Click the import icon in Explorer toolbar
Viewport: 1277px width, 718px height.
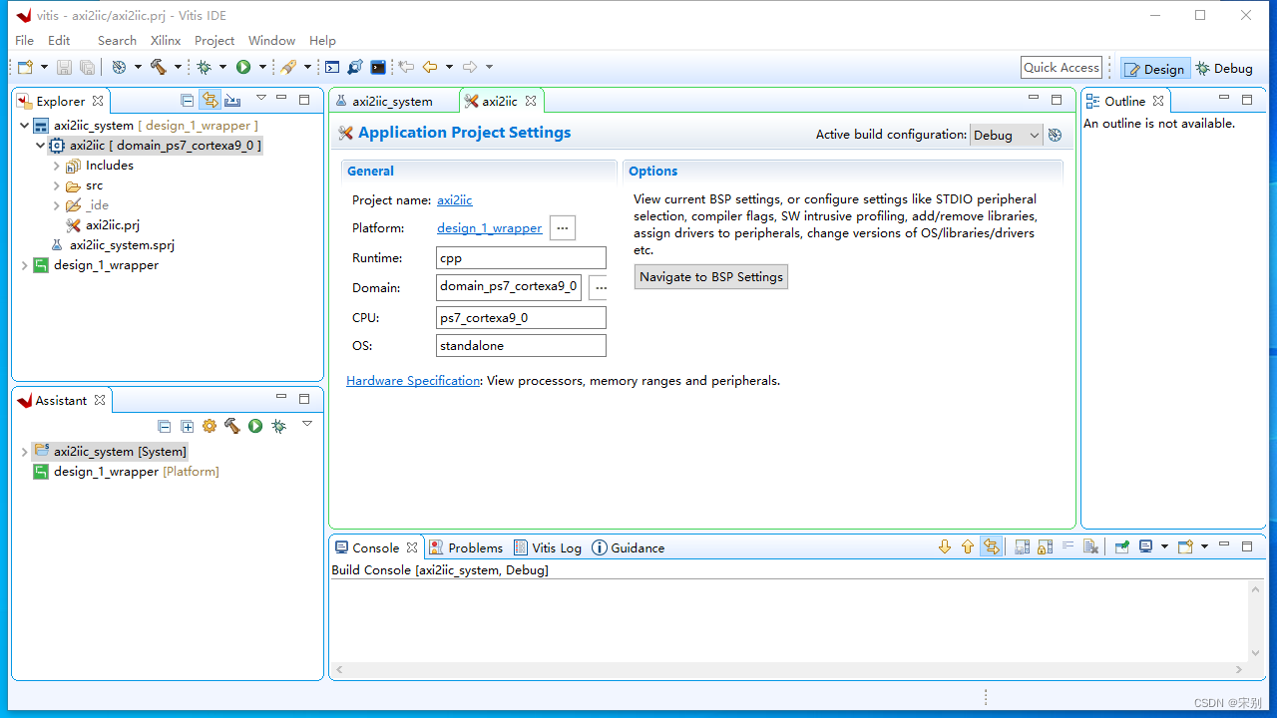tap(232, 100)
